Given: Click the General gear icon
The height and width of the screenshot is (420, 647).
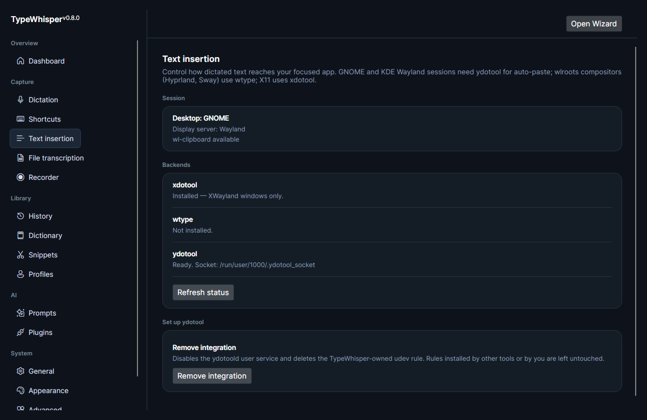Looking at the screenshot, I should [x=20, y=371].
